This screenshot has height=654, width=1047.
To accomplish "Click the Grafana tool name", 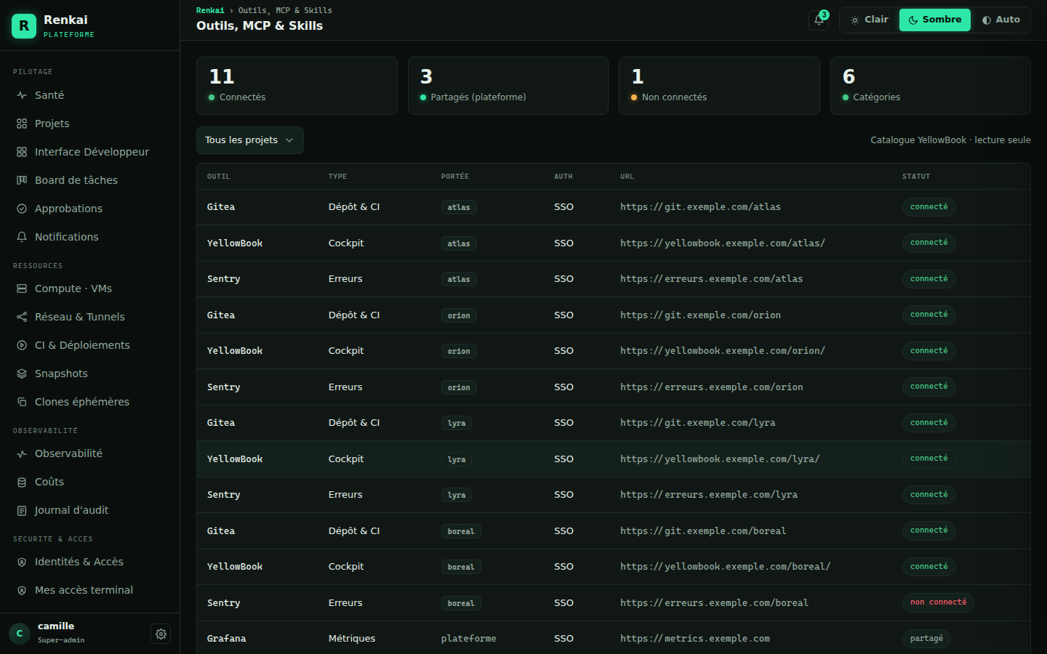I will 226,639.
